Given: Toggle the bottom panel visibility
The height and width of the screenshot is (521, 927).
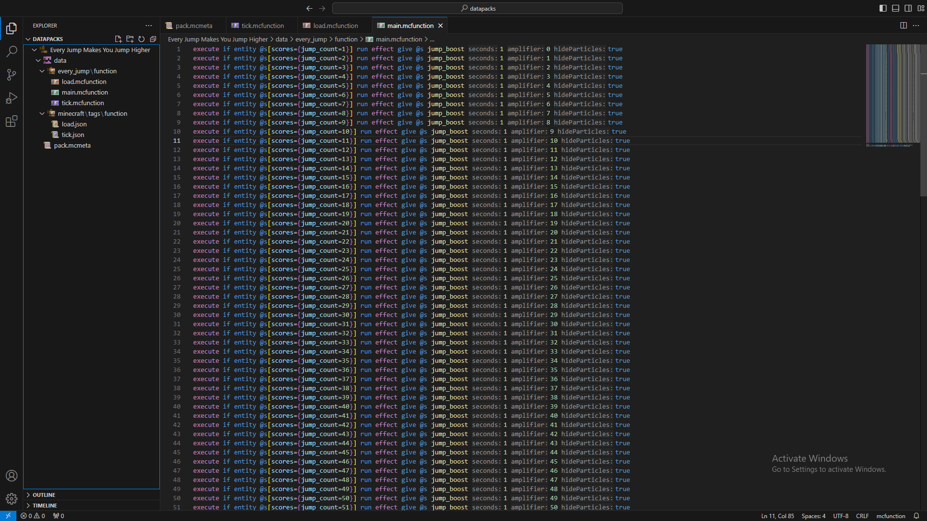Looking at the screenshot, I should (x=896, y=8).
